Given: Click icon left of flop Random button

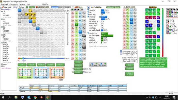Looking at the screenshot, I should point(73,69).
